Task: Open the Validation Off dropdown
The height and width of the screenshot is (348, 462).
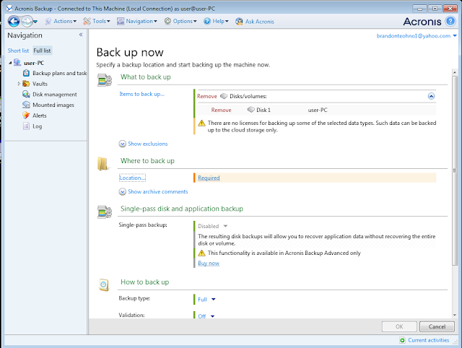Action: pyautogui.click(x=206, y=316)
